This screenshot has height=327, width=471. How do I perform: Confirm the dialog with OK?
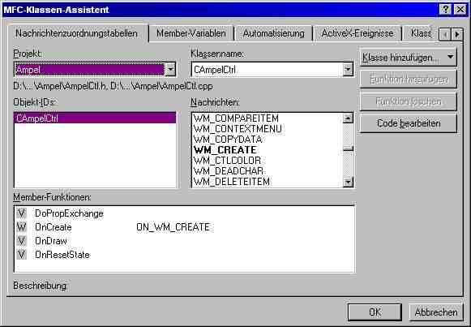[x=375, y=312]
